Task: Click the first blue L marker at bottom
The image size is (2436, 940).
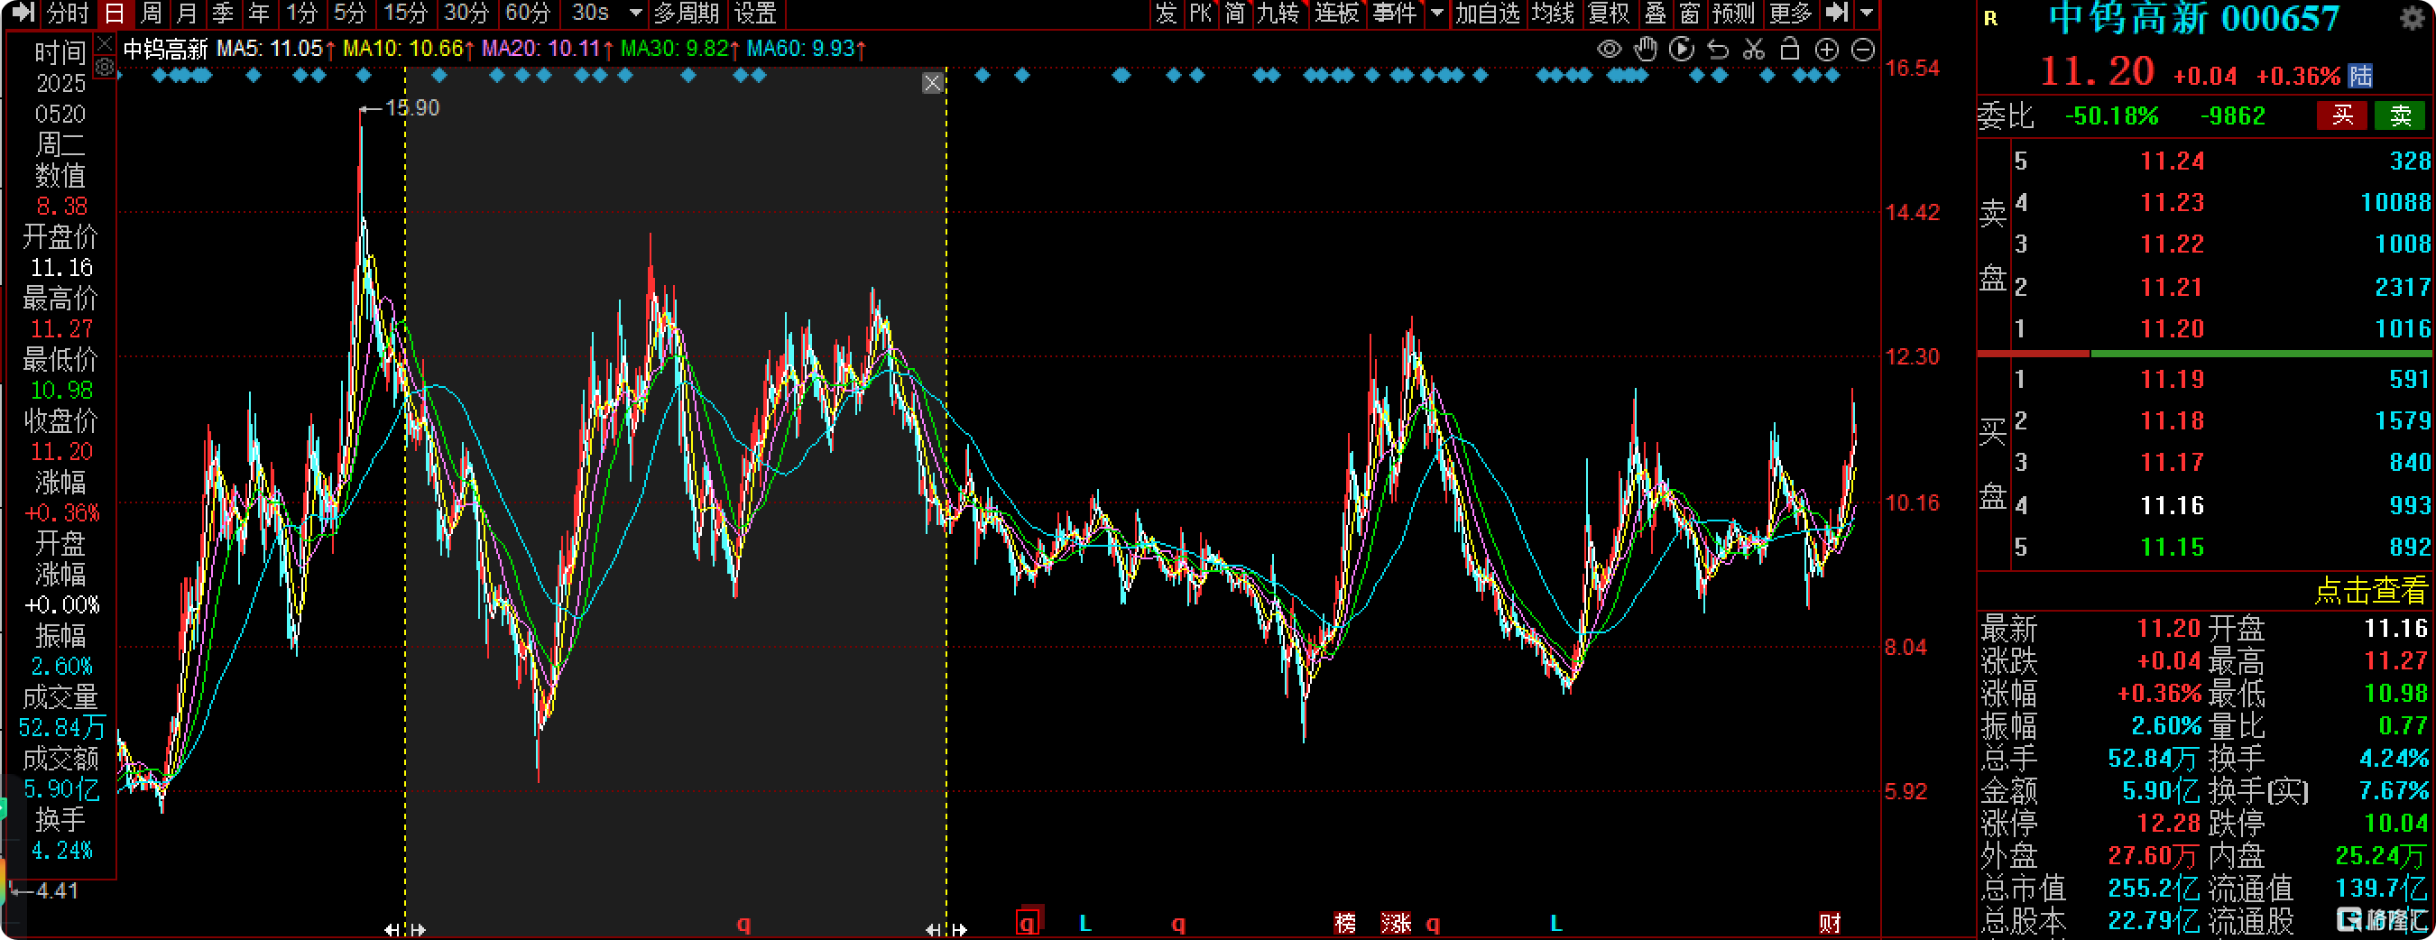Action: pyautogui.click(x=1085, y=922)
